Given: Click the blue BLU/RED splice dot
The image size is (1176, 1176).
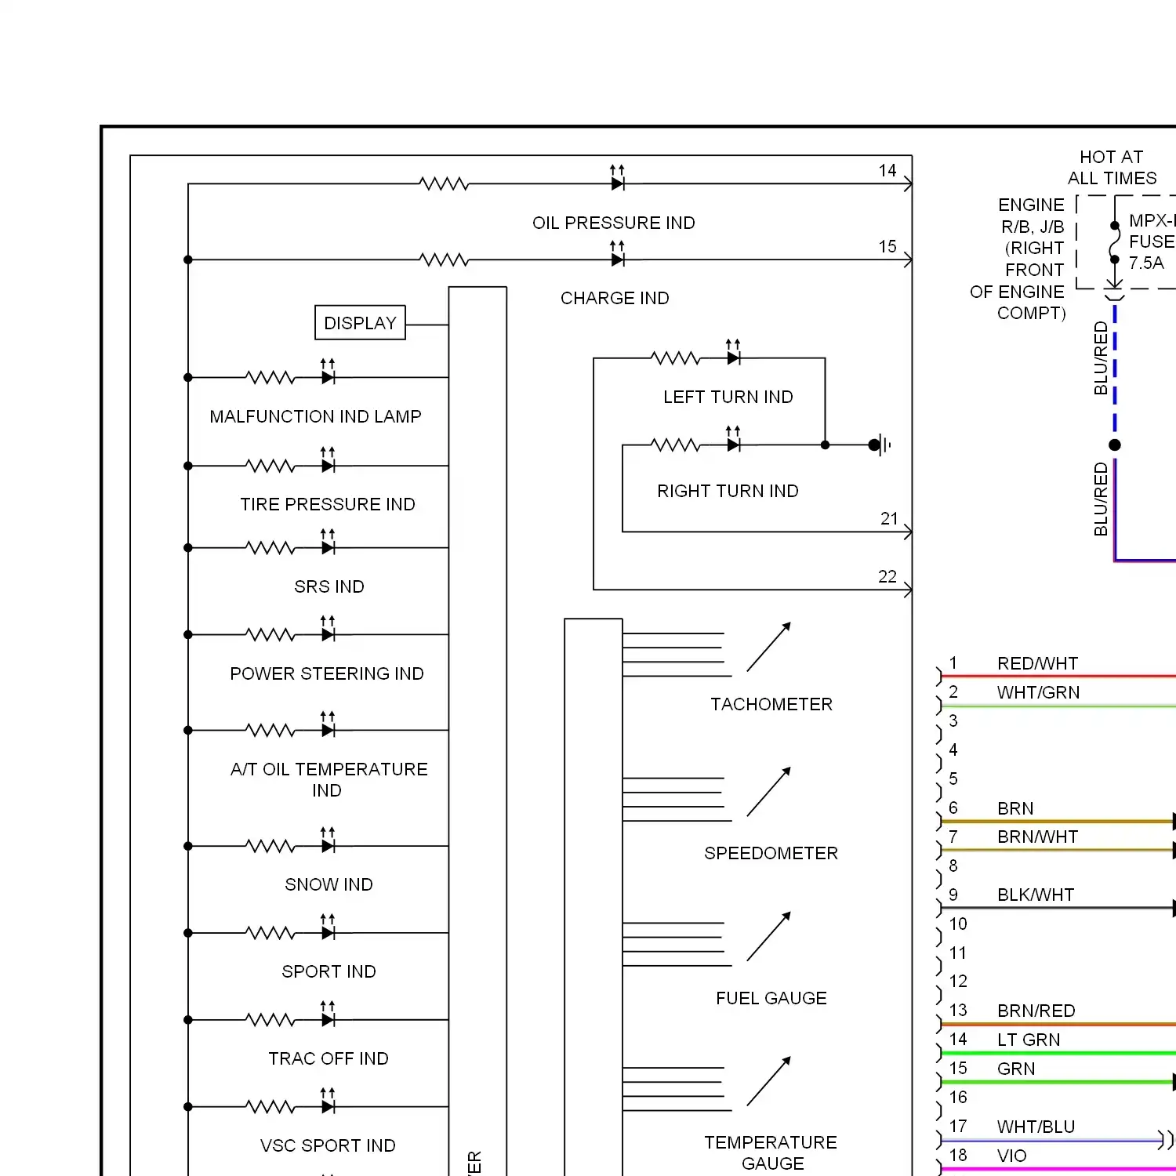Looking at the screenshot, I should (1115, 445).
